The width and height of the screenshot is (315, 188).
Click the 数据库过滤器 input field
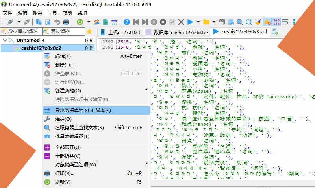pos(21,31)
